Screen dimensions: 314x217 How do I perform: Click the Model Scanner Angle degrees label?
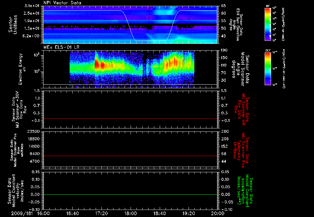click(241, 69)
